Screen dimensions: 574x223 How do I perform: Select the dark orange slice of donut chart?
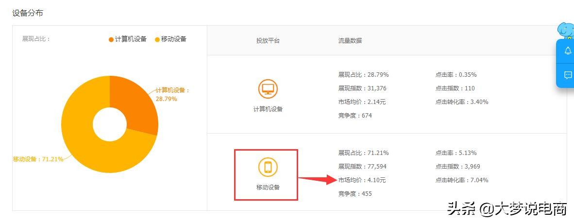point(137,104)
